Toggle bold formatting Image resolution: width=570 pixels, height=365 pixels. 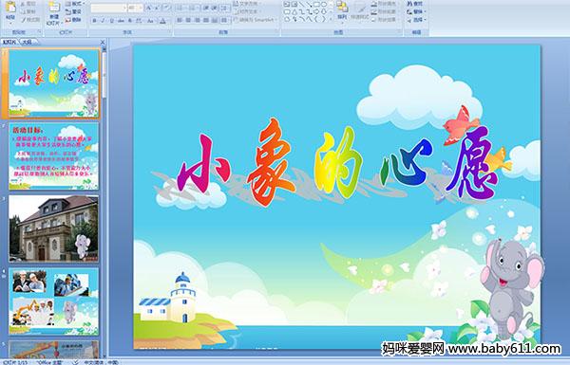(95, 21)
